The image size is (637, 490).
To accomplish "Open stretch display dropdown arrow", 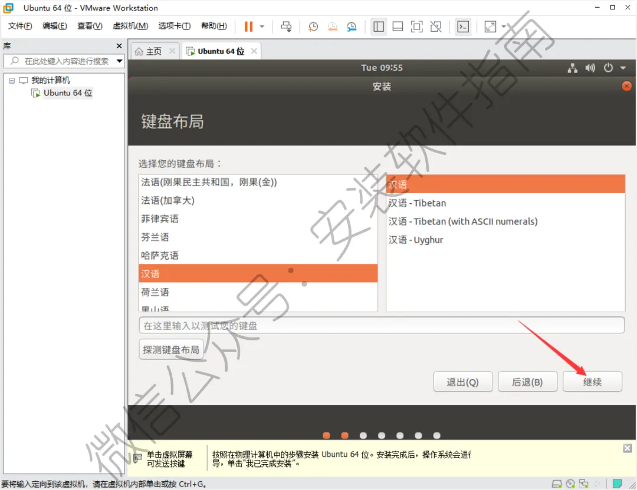I will 504,27.
